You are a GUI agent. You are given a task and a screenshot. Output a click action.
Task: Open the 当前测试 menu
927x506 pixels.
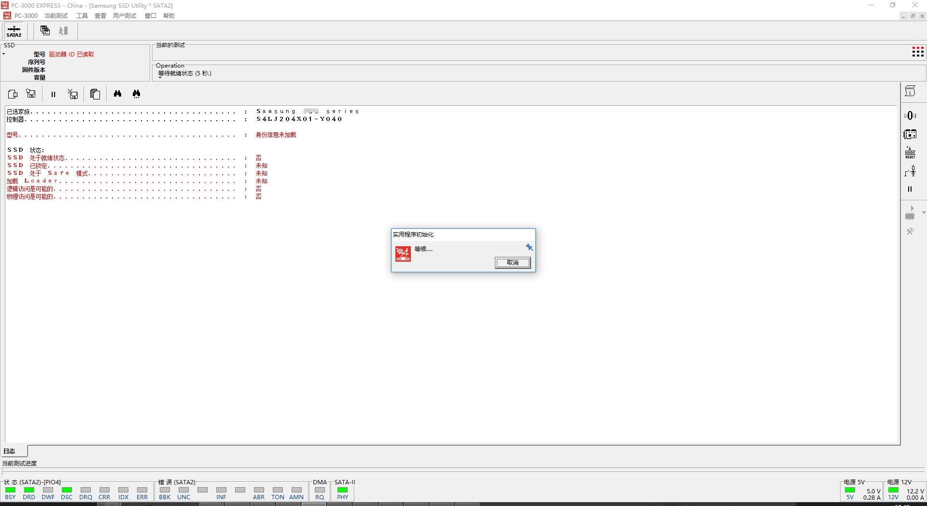coord(56,15)
